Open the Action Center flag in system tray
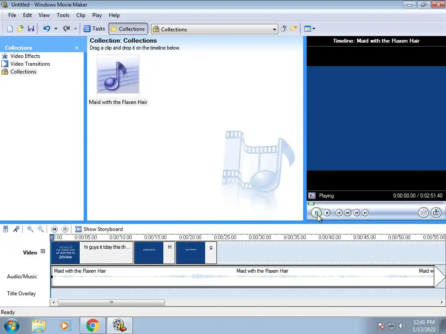 381,326
